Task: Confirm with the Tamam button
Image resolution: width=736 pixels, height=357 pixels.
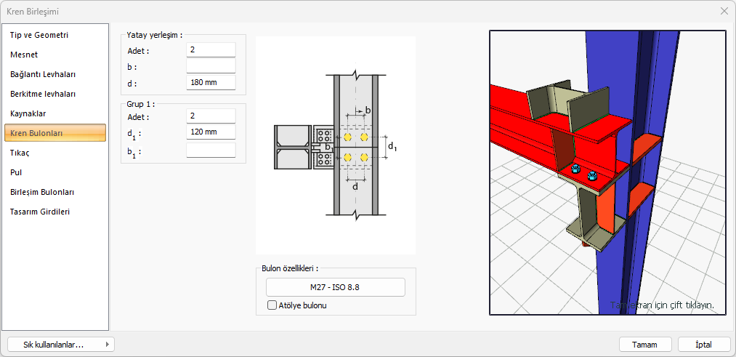Action: coord(645,345)
